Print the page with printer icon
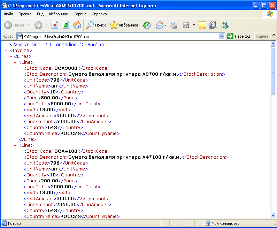 click(174, 25)
